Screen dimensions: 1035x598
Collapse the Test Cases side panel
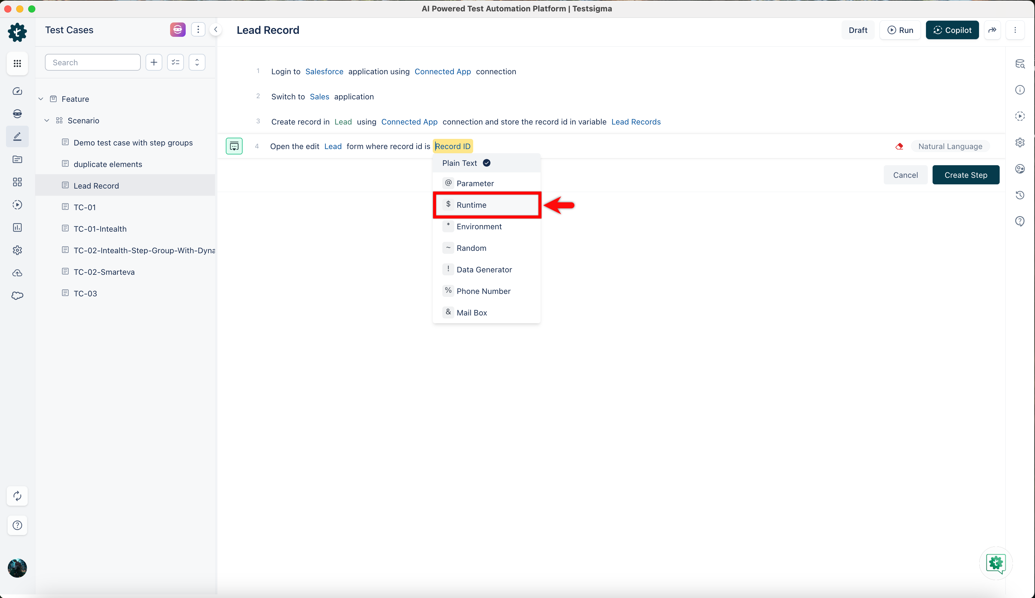pos(216,30)
